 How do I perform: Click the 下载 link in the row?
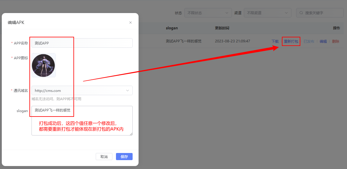(275, 41)
